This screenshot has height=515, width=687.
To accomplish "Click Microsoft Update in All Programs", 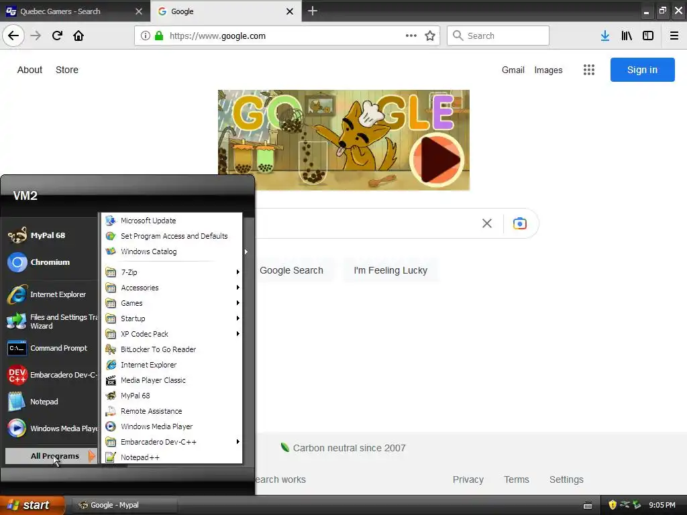I will pyautogui.click(x=172, y=221).
